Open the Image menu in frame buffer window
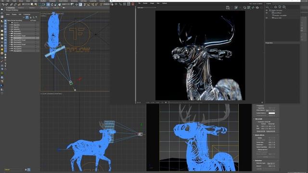The image size is (308, 173). click(152, 3)
